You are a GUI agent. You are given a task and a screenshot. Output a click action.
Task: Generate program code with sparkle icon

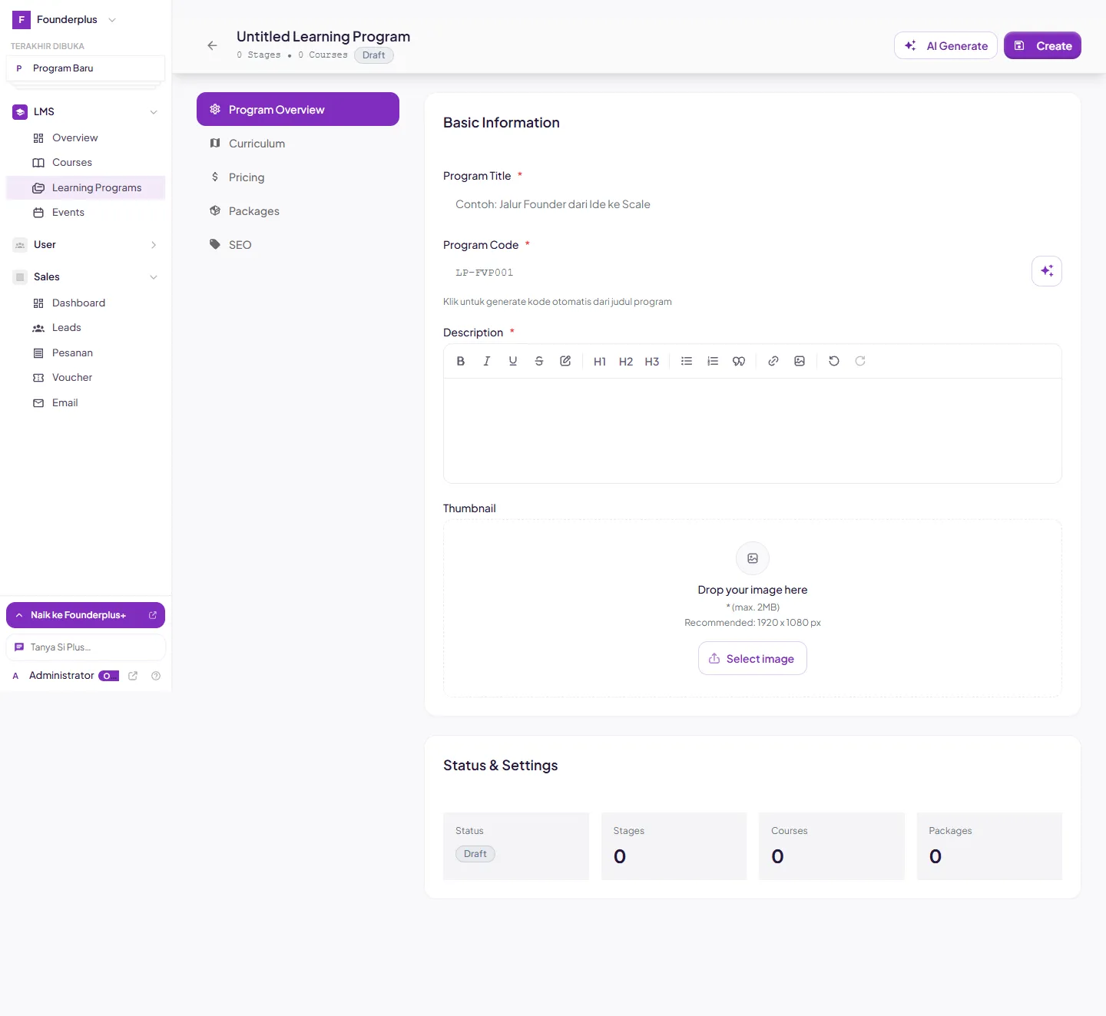click(1047, 271)
